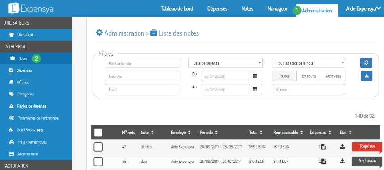This screenshot has height=170, width=384.
Task: Open the Tableau de bord tab
Action: (177, 9)
